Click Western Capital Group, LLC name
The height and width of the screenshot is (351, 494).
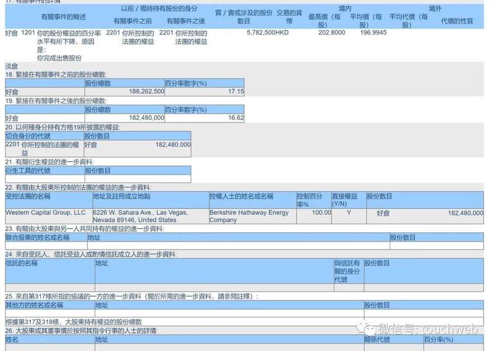click(46, 213)
